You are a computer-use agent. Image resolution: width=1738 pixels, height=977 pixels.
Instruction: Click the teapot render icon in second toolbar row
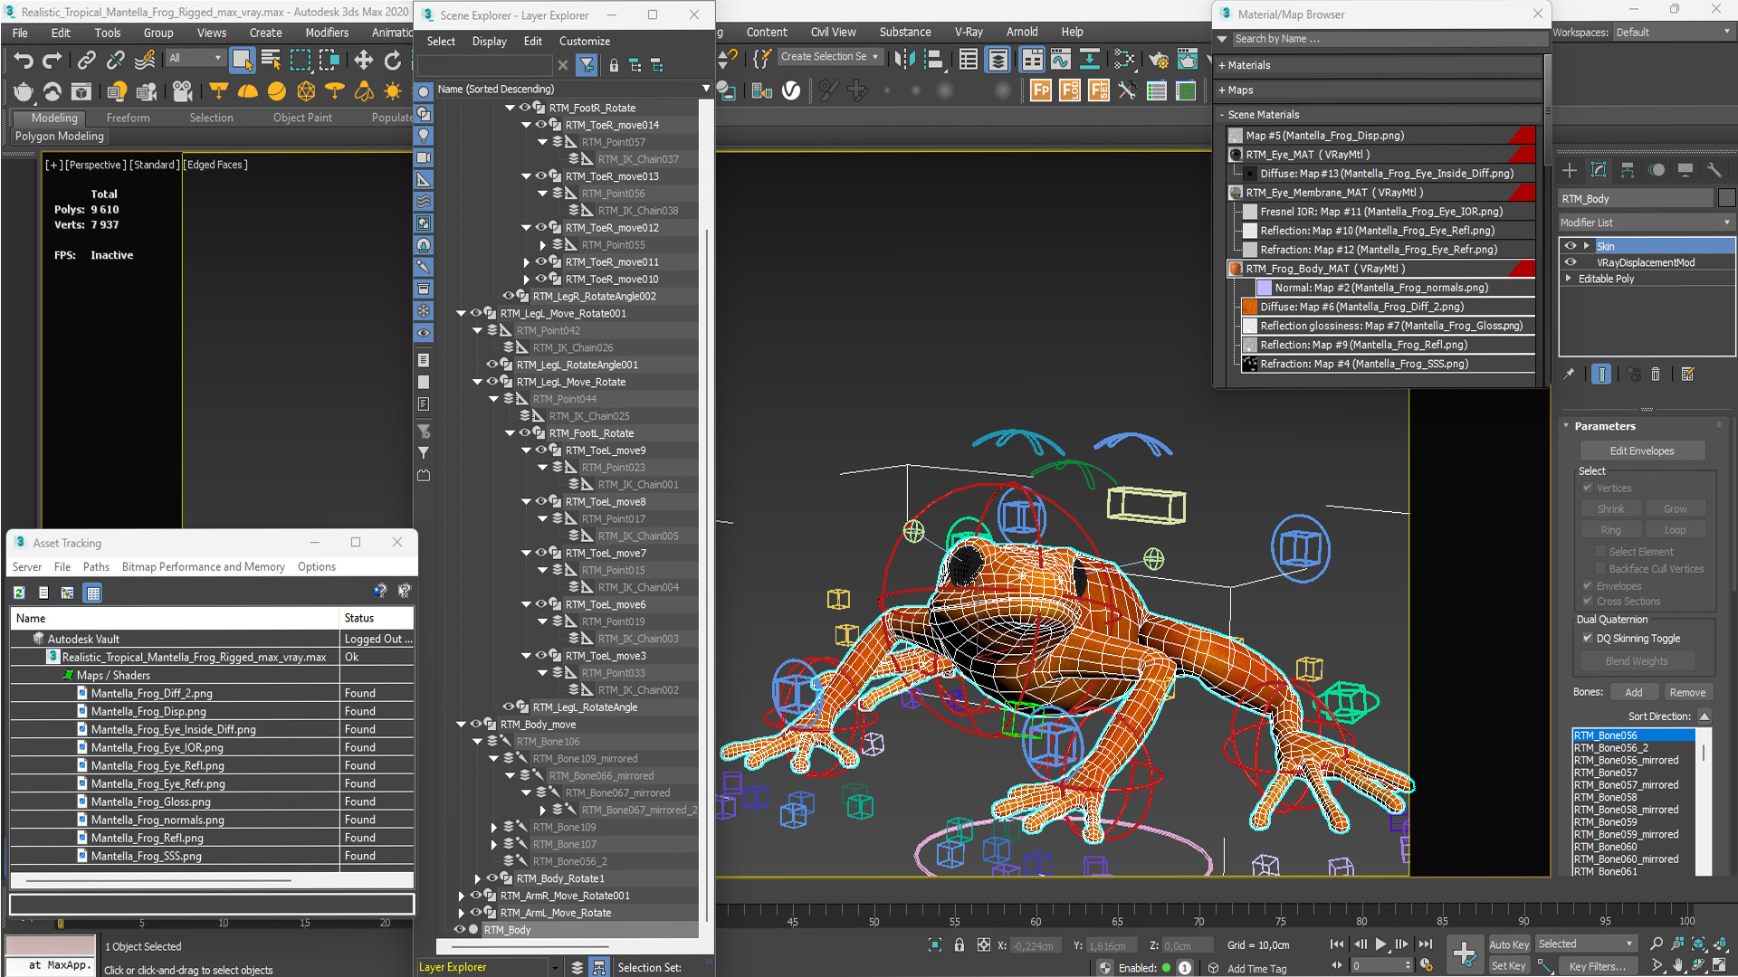(x=24, y=91)
